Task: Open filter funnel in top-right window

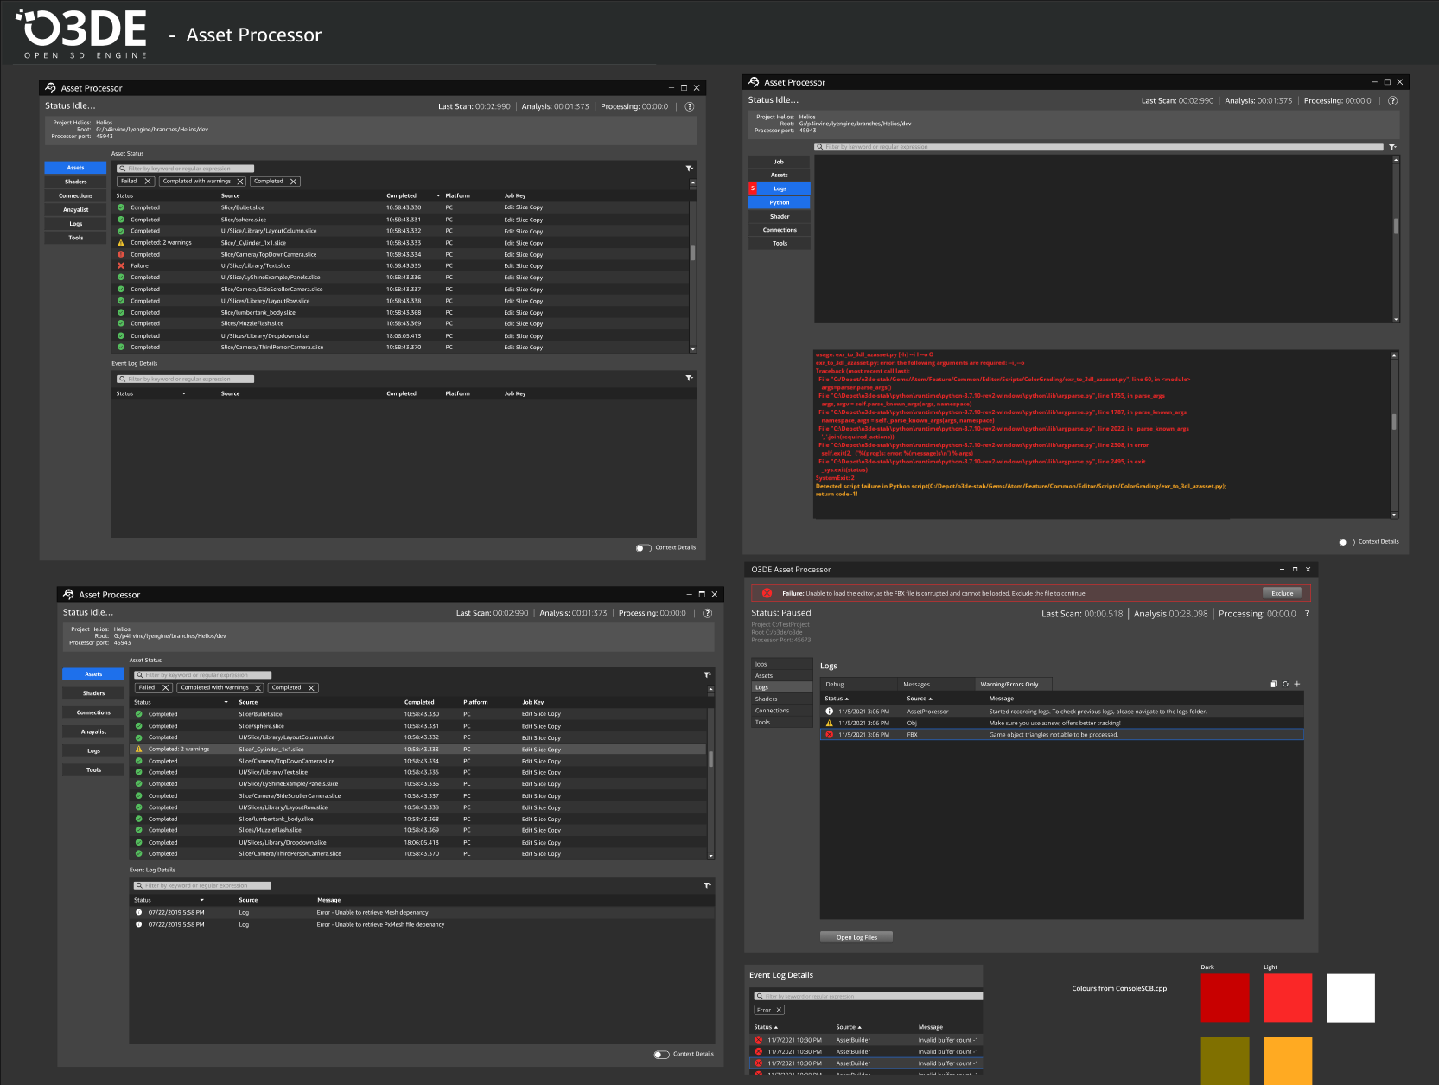Action: pos(1392,147)
